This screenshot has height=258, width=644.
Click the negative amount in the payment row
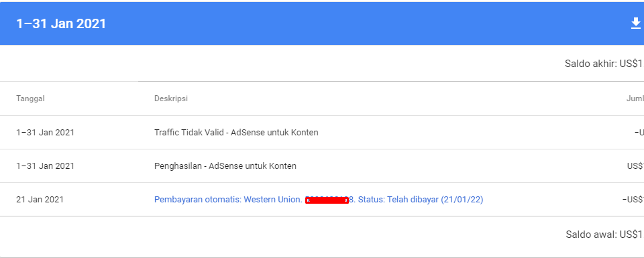[x=633, y=200]
